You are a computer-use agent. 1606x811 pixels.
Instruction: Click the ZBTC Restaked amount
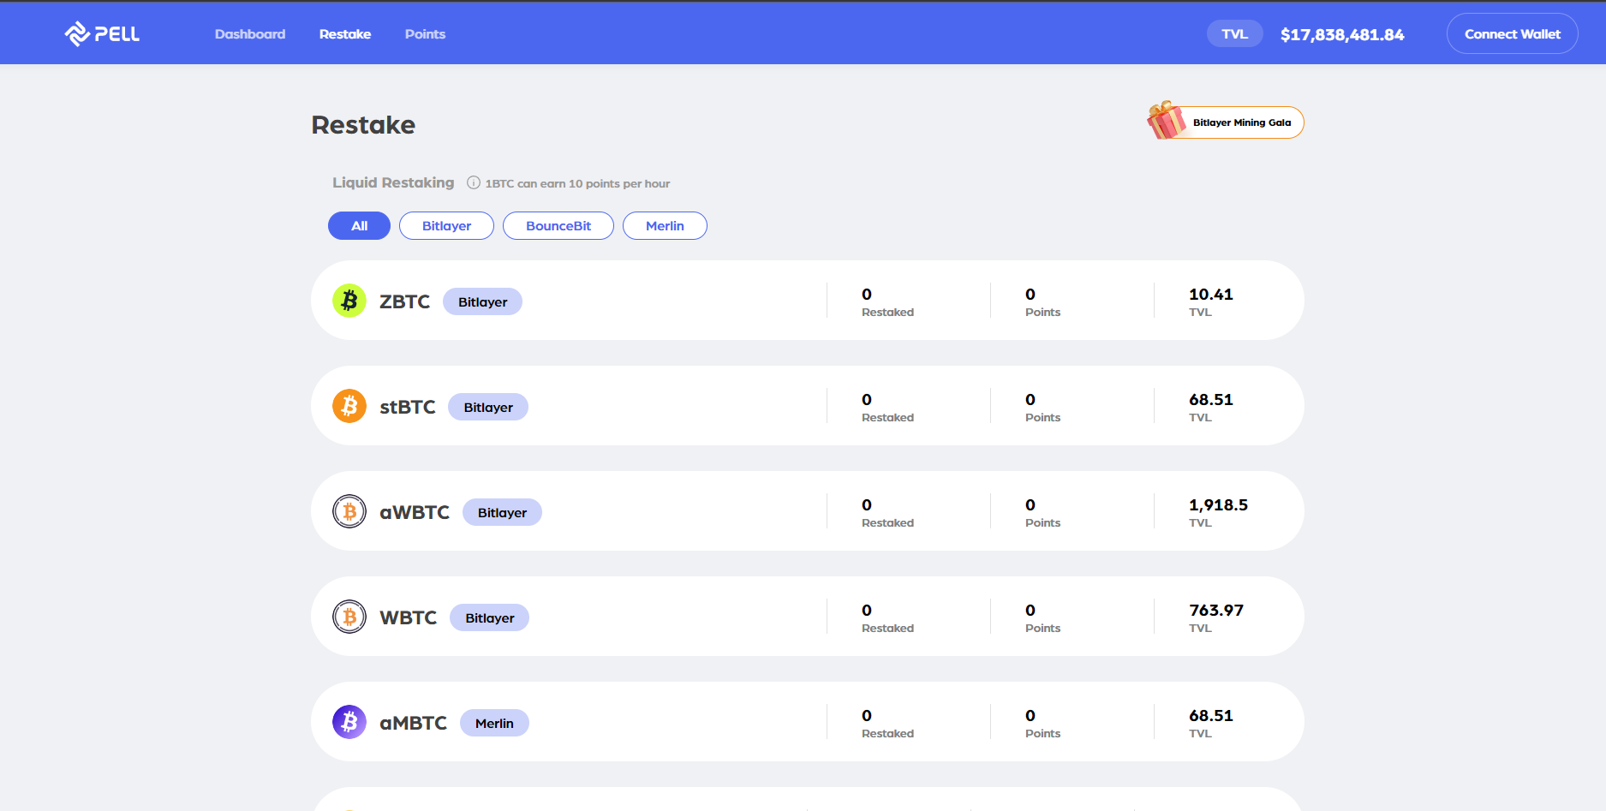(867, 295)
